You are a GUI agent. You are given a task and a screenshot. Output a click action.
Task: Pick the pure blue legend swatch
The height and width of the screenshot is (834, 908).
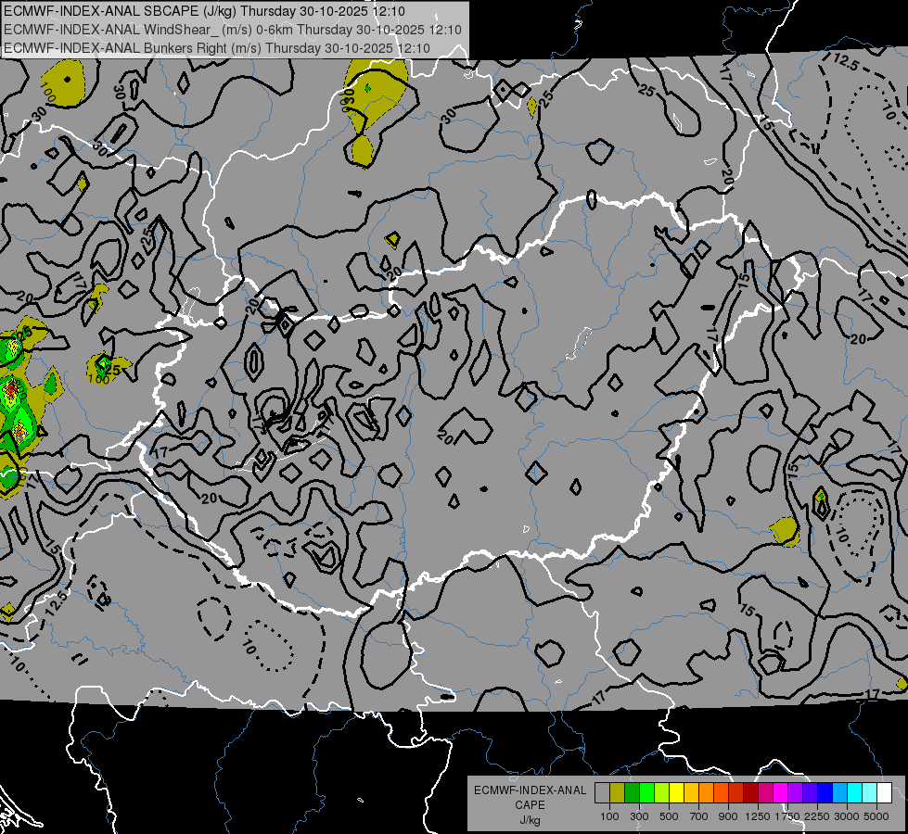(x=825, y=793)
